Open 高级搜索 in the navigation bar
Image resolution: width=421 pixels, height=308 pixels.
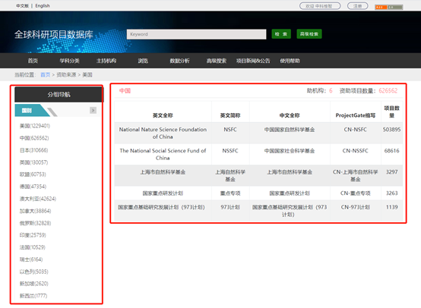pos(217,61)
